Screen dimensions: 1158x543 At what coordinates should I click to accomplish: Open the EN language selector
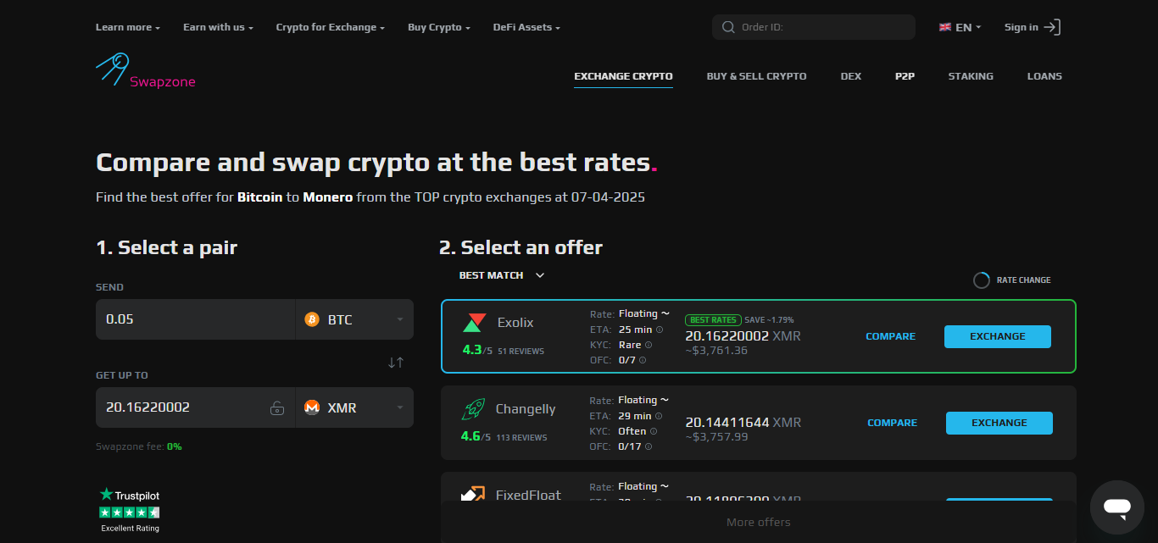(x=960, y=27)
